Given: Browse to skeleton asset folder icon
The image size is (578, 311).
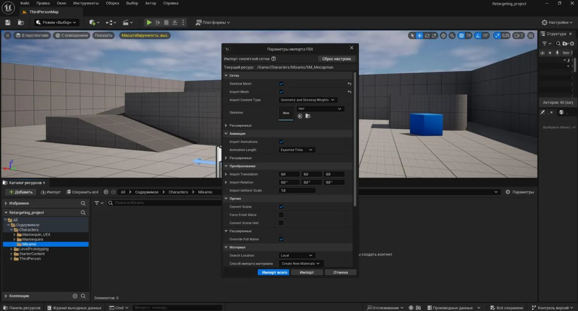Looking at the screenshot, I should (308, 116).
